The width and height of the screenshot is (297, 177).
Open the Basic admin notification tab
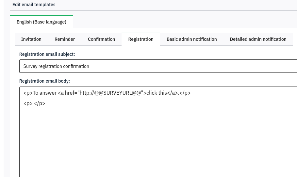(192, 39)
